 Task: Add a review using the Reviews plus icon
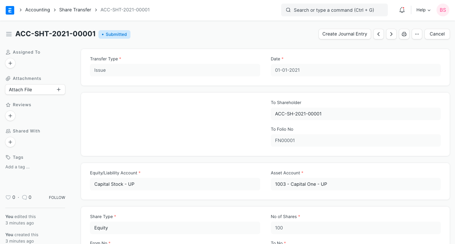click(x=10, y=116)
